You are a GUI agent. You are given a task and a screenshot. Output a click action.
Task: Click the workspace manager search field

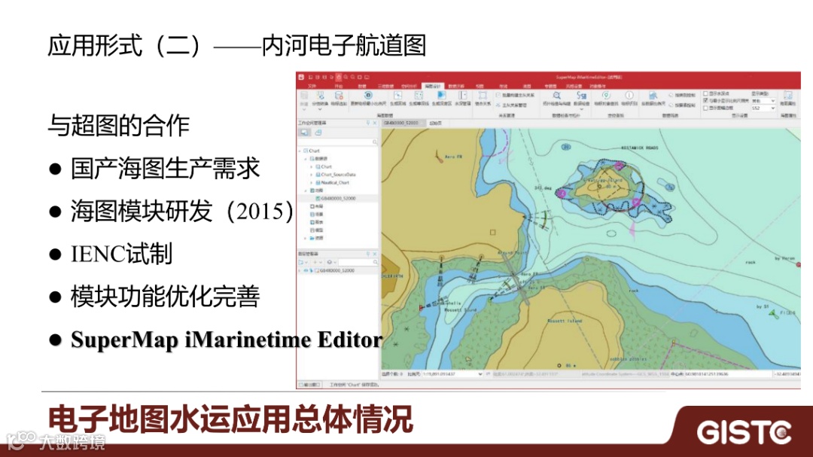[x=338, y=142]
